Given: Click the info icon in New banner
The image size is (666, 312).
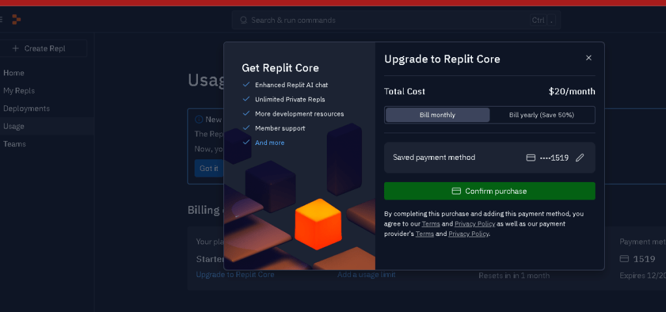Looking at the screenshot, I should pyautogui.click(x=199, y=120).
